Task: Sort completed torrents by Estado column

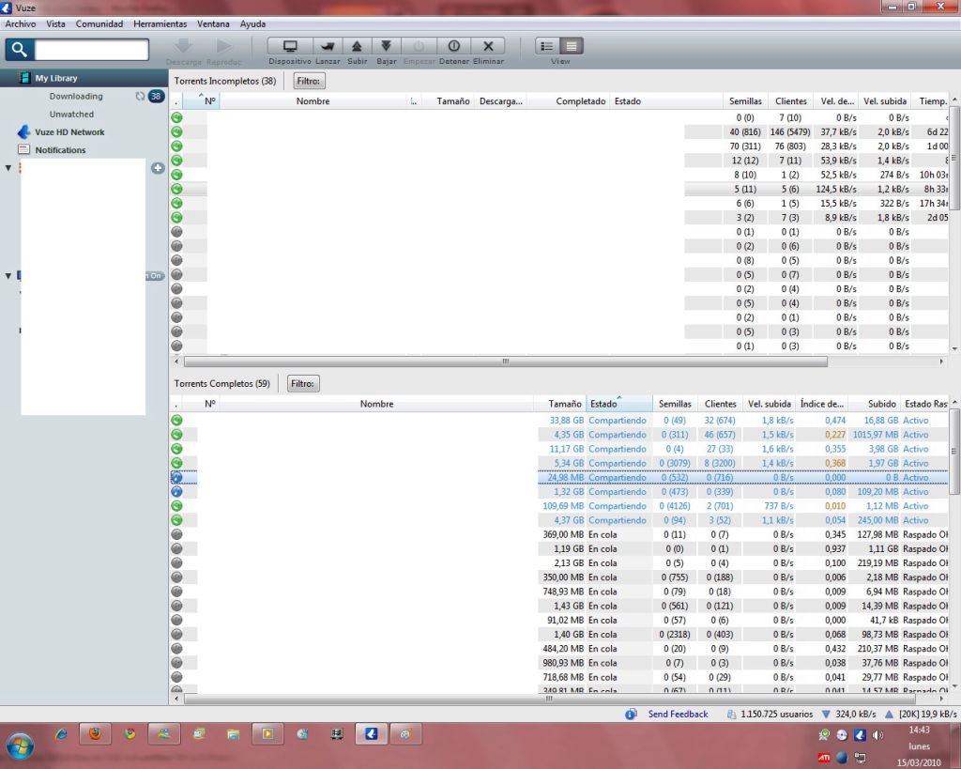Action: coord(604,404)
